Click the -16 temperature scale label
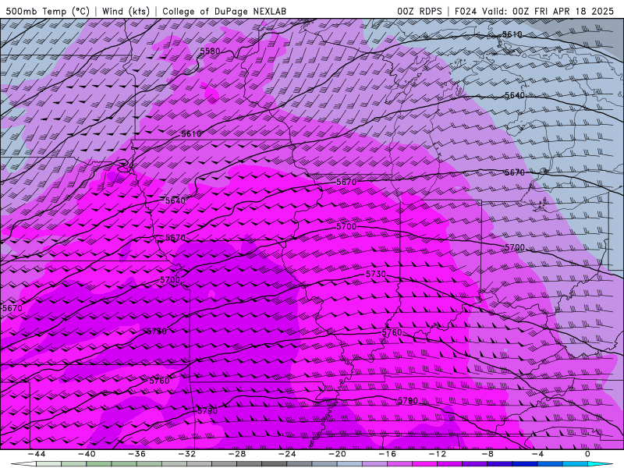This screenshot has width=624, height=468. (387, 454)
